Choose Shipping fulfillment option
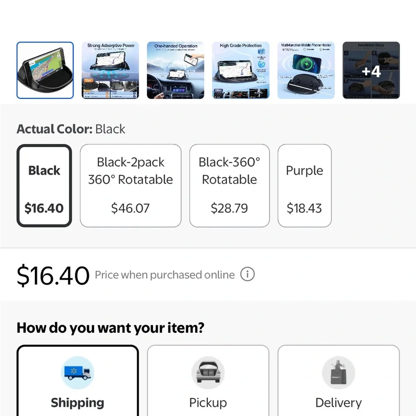 (78, 381)
